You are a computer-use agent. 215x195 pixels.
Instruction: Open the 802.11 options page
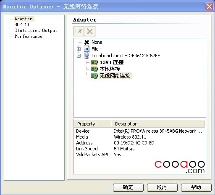pos(22,24)
